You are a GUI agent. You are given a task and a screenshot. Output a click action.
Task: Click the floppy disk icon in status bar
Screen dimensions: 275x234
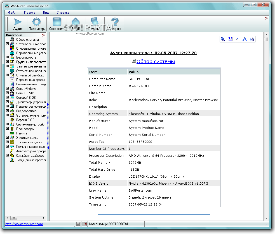(x=78, y=224)
